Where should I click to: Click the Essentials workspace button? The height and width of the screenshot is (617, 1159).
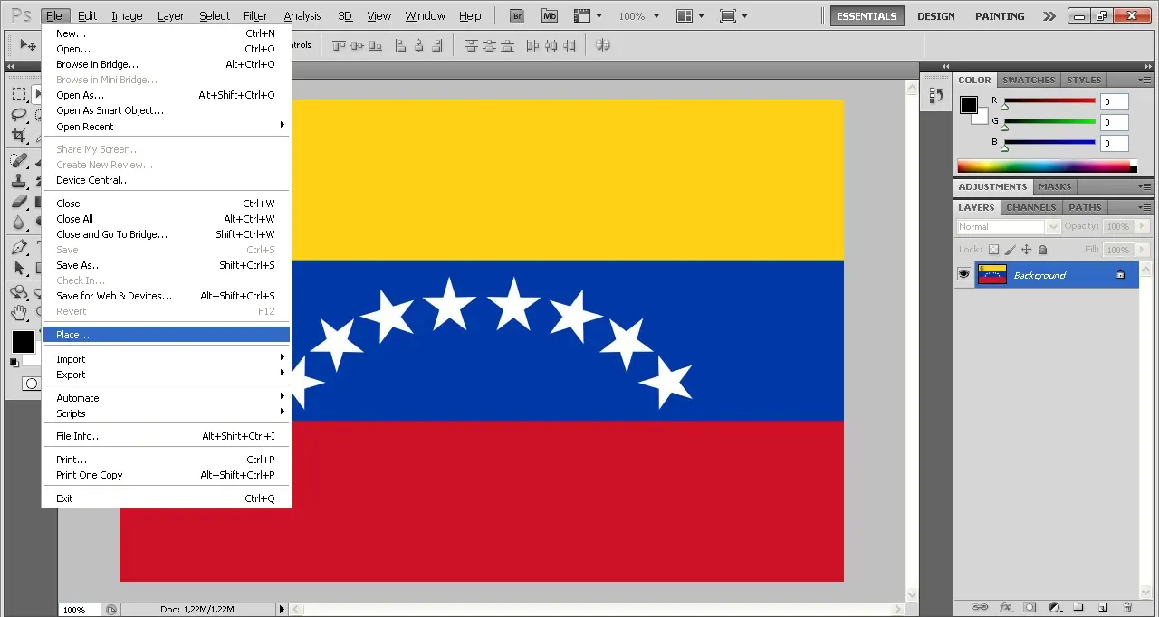coord(867,15)
